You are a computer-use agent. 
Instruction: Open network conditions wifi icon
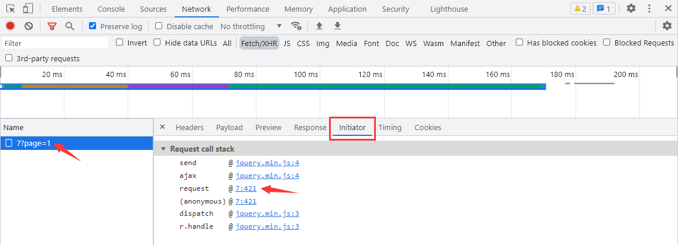click(x=296, y=26)
